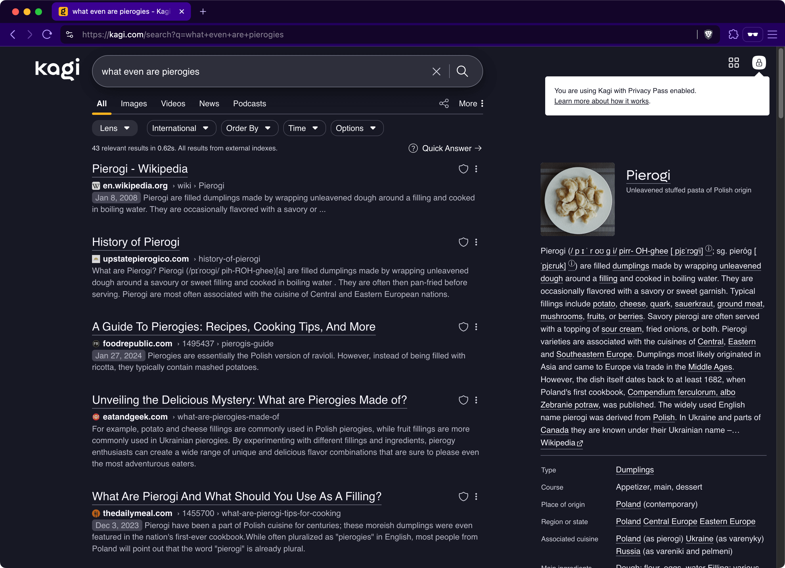
Task: Expand the Options dropdown
Action: (357, 128)
